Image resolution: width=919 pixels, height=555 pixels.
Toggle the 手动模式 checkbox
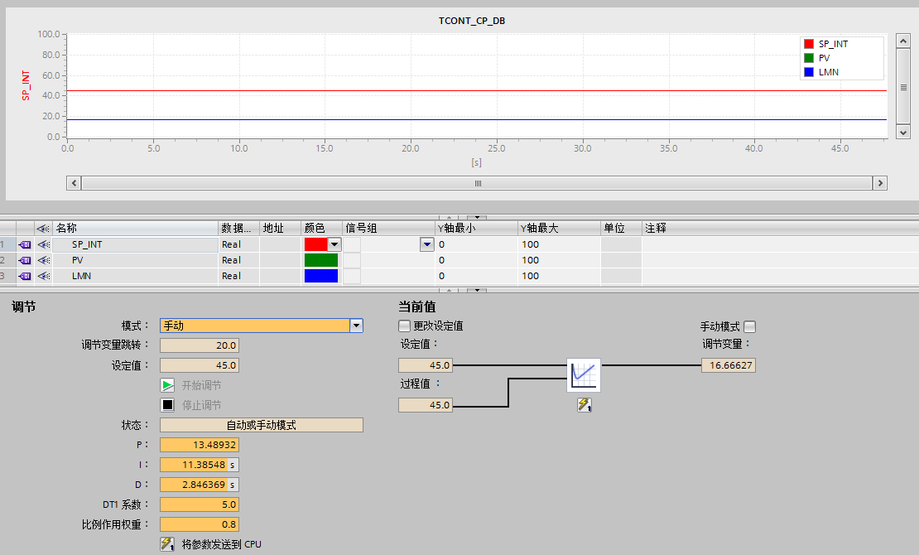tap(749, 326)
